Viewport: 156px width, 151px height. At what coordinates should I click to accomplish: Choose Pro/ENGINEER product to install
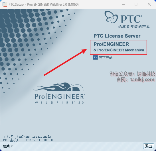[x=111, y=44]
